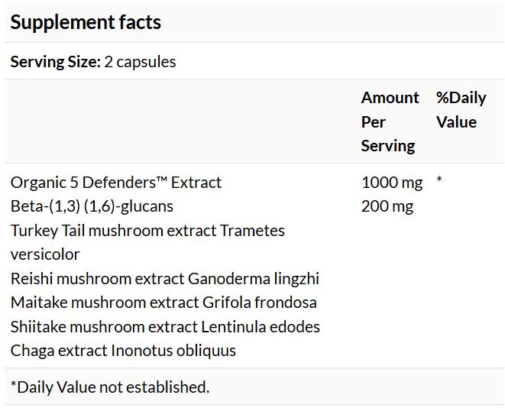Click the "Maitake mushroom extract" text
Screen dimensions: 505x408
[104, 303]
